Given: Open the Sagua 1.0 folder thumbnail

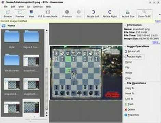Looking at the screenshot, I should click(31, 37).
